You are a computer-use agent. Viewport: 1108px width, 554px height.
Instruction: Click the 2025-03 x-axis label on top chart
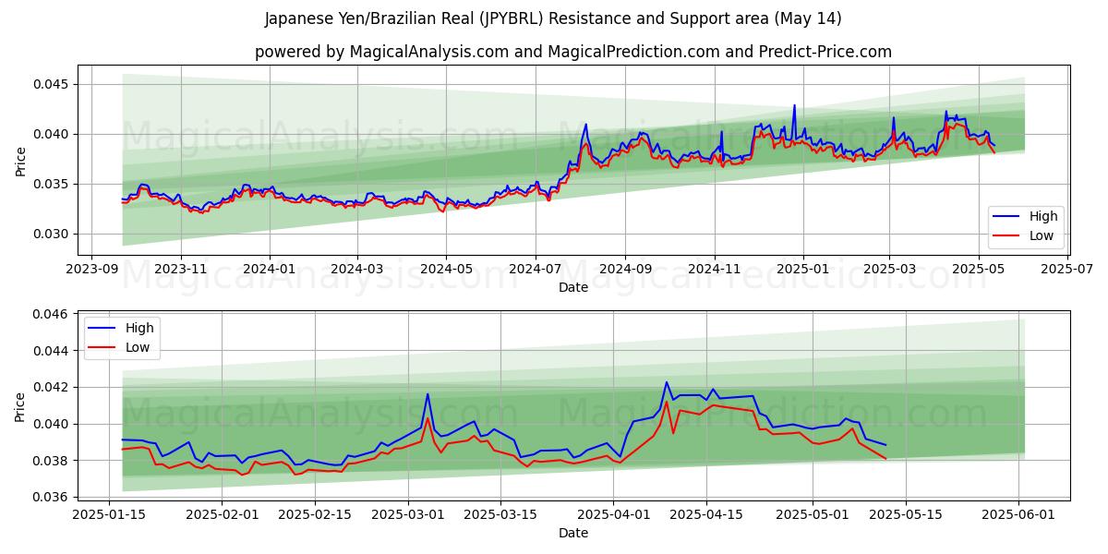889,269
